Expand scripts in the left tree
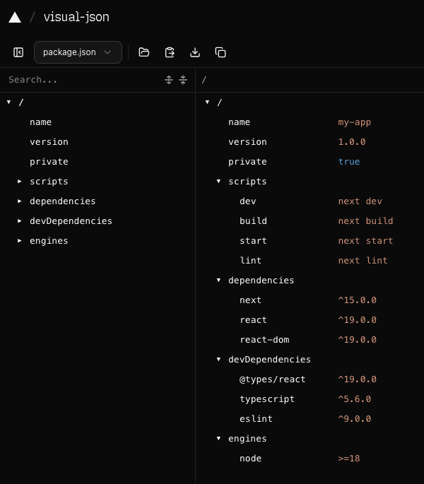Screen dimensions: 424x484 coord(20,181)
